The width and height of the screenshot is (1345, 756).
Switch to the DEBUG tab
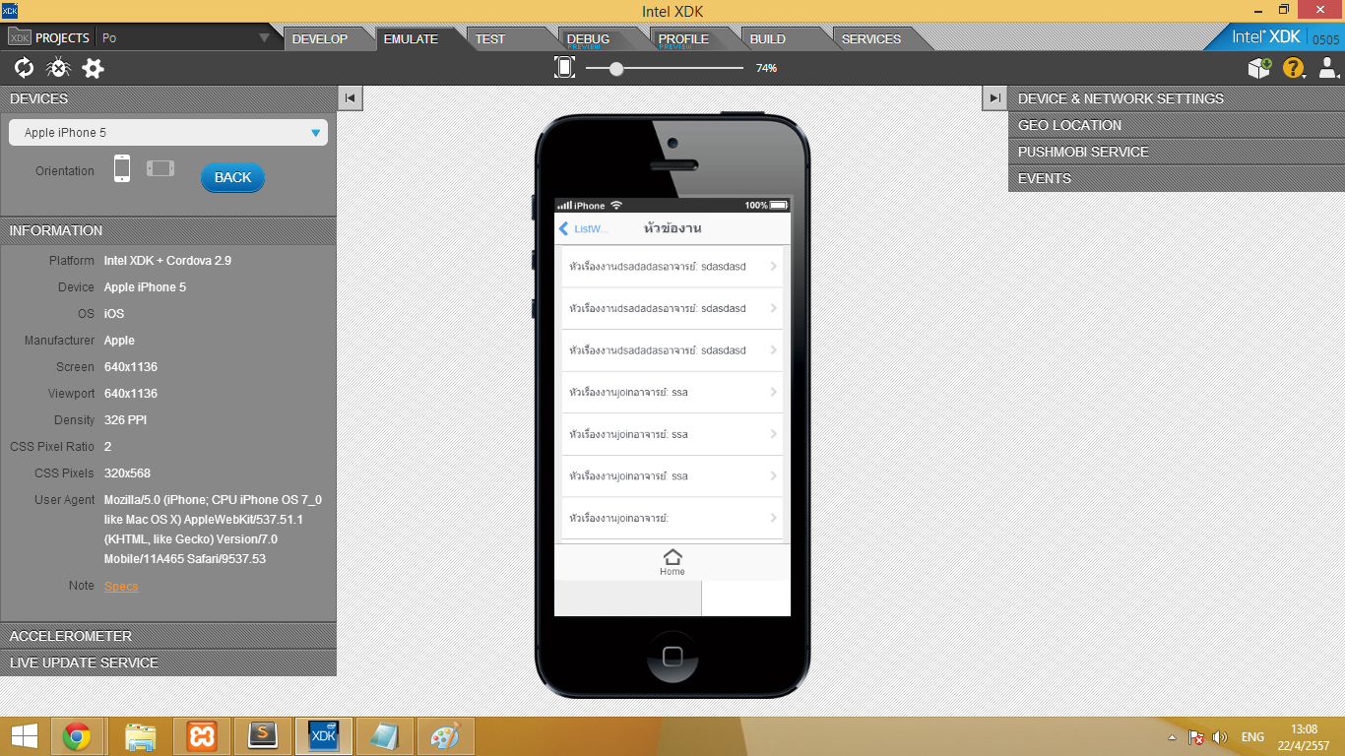589,39
